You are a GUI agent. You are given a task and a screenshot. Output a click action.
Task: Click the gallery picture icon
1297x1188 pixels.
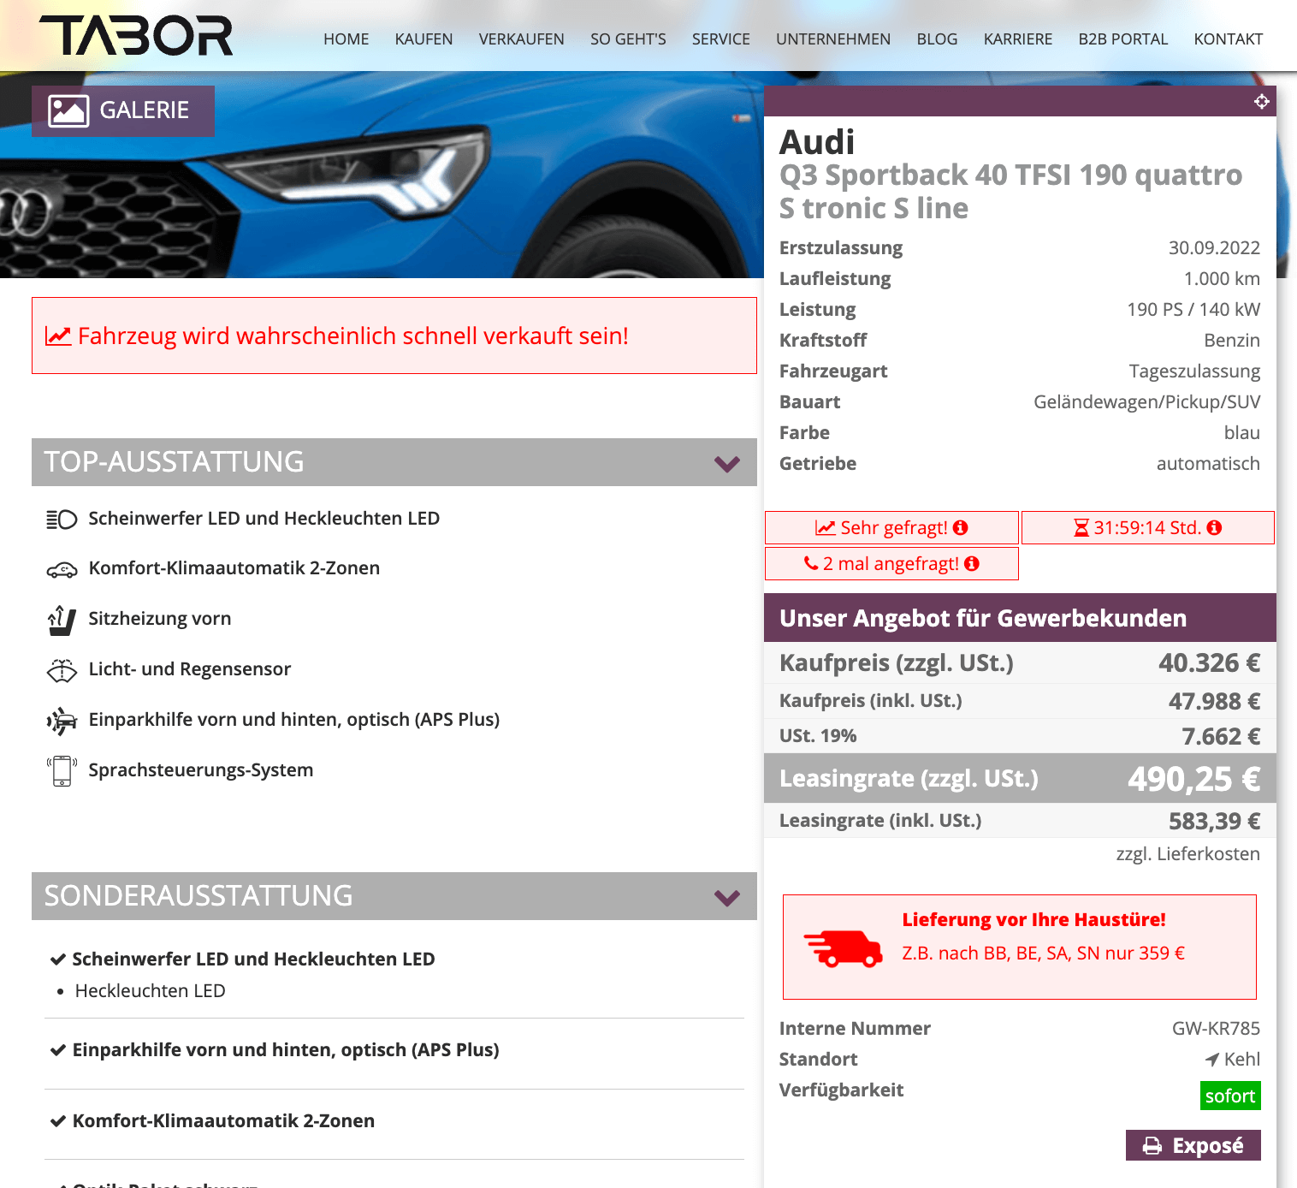point(68,111)
